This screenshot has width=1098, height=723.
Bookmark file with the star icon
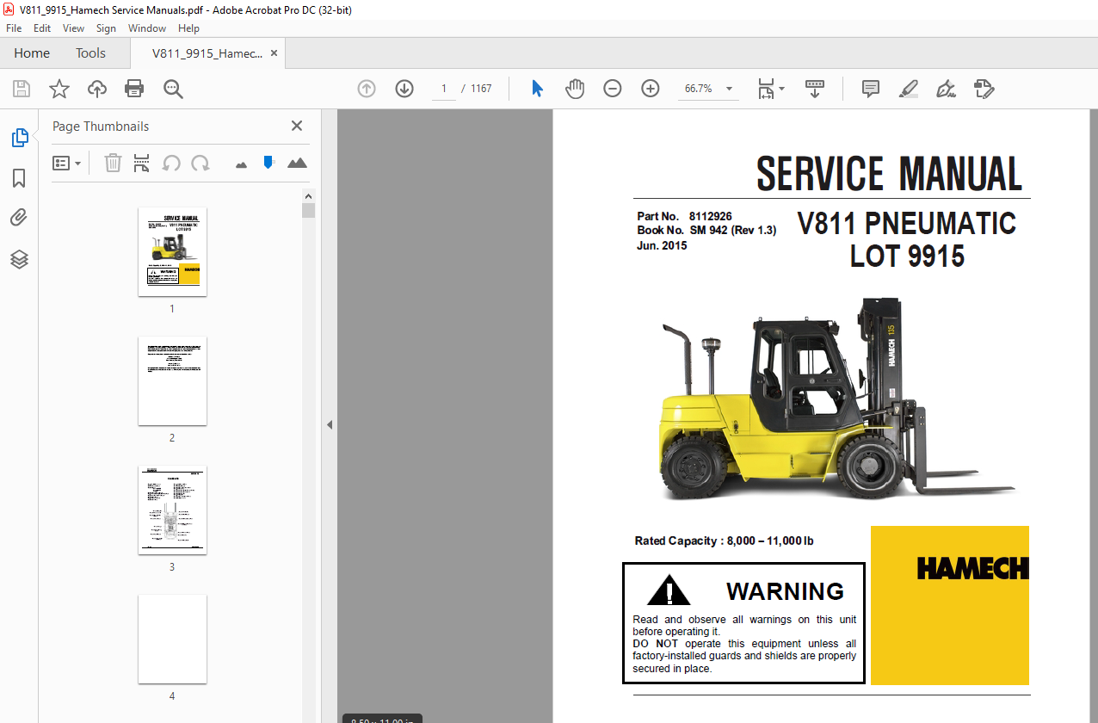59,89
